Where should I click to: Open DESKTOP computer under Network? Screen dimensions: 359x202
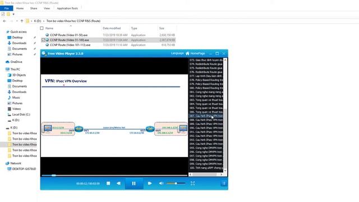coord(24,169)
